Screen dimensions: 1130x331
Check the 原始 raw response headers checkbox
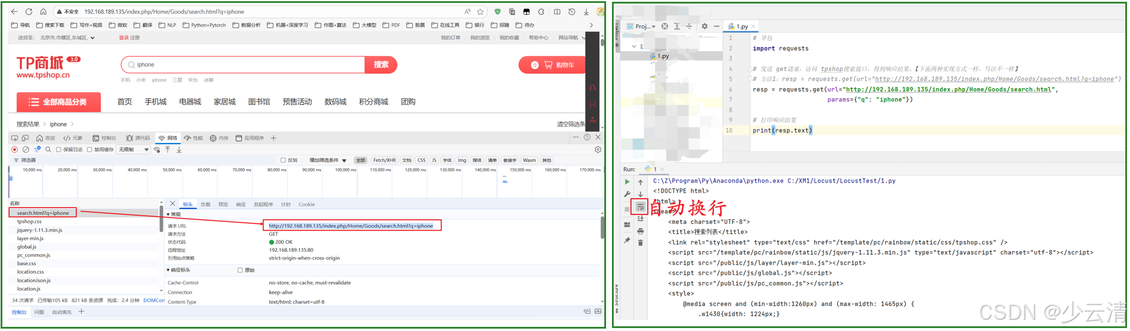tap(240, 270)
